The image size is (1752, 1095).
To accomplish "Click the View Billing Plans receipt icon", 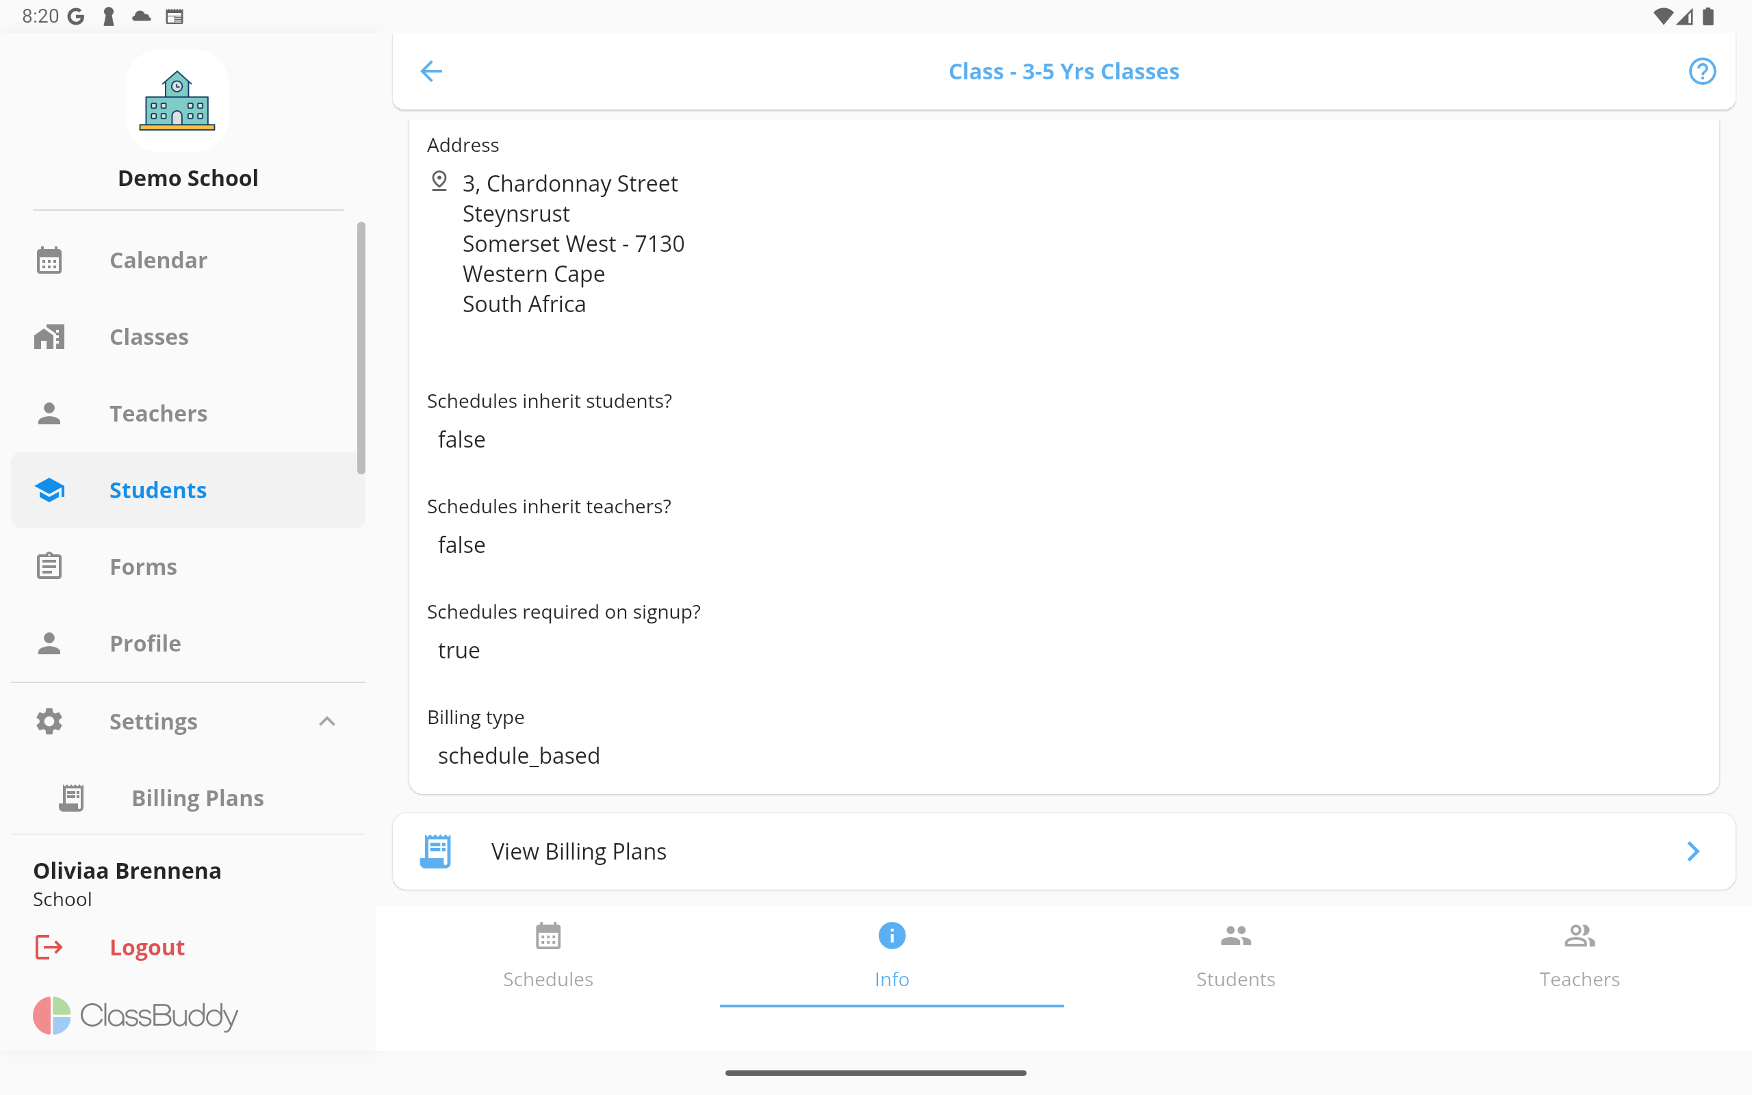I will (436, 851).
